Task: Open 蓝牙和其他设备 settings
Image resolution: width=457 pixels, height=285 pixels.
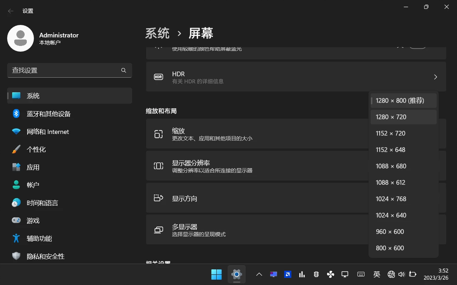Action: click(69, 114)
